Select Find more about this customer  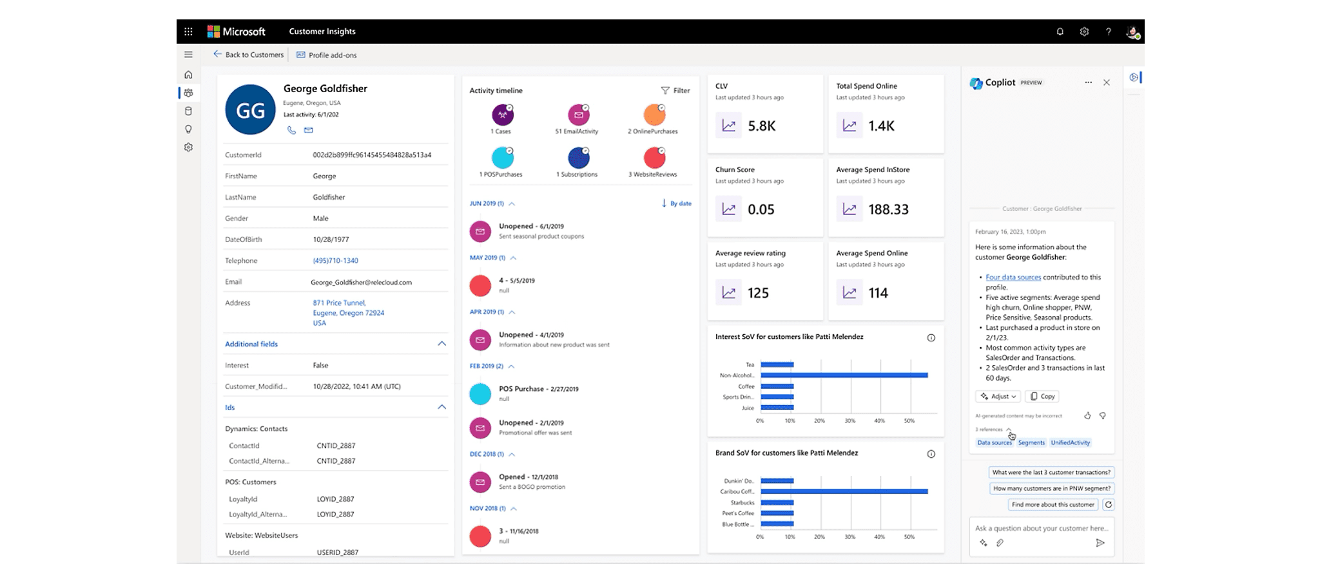[1053, 505]
